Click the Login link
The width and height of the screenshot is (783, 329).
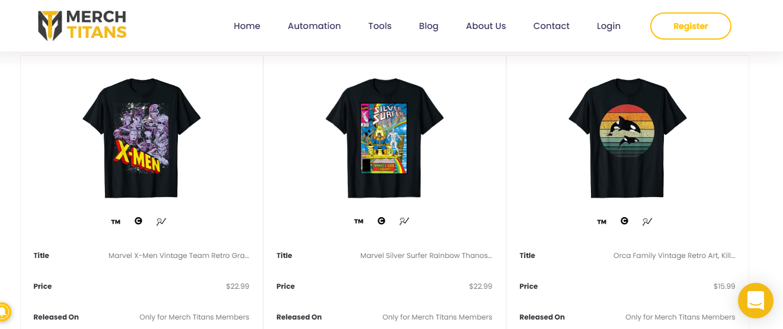[609, 26]
